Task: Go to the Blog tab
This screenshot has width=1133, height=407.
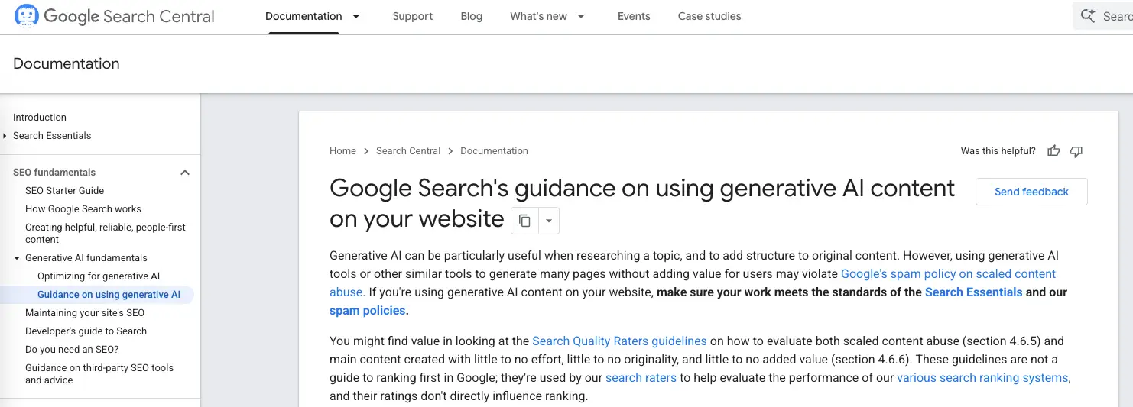Action: click(x=472, y=16)
